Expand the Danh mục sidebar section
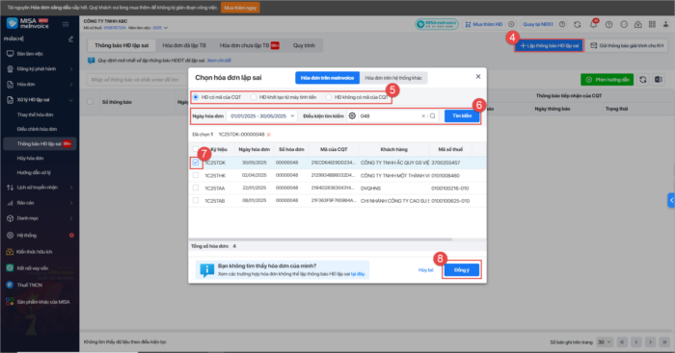The height and width of the screenshot is (353, 675). tap(40, 218)
